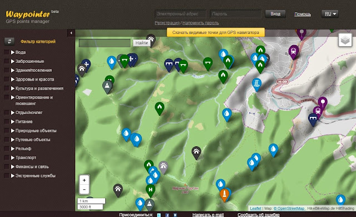Image resolution: width=356 pixels, height=217 pixels.
Task: Open the Leaflet attribution link
Action: (255, 208)
